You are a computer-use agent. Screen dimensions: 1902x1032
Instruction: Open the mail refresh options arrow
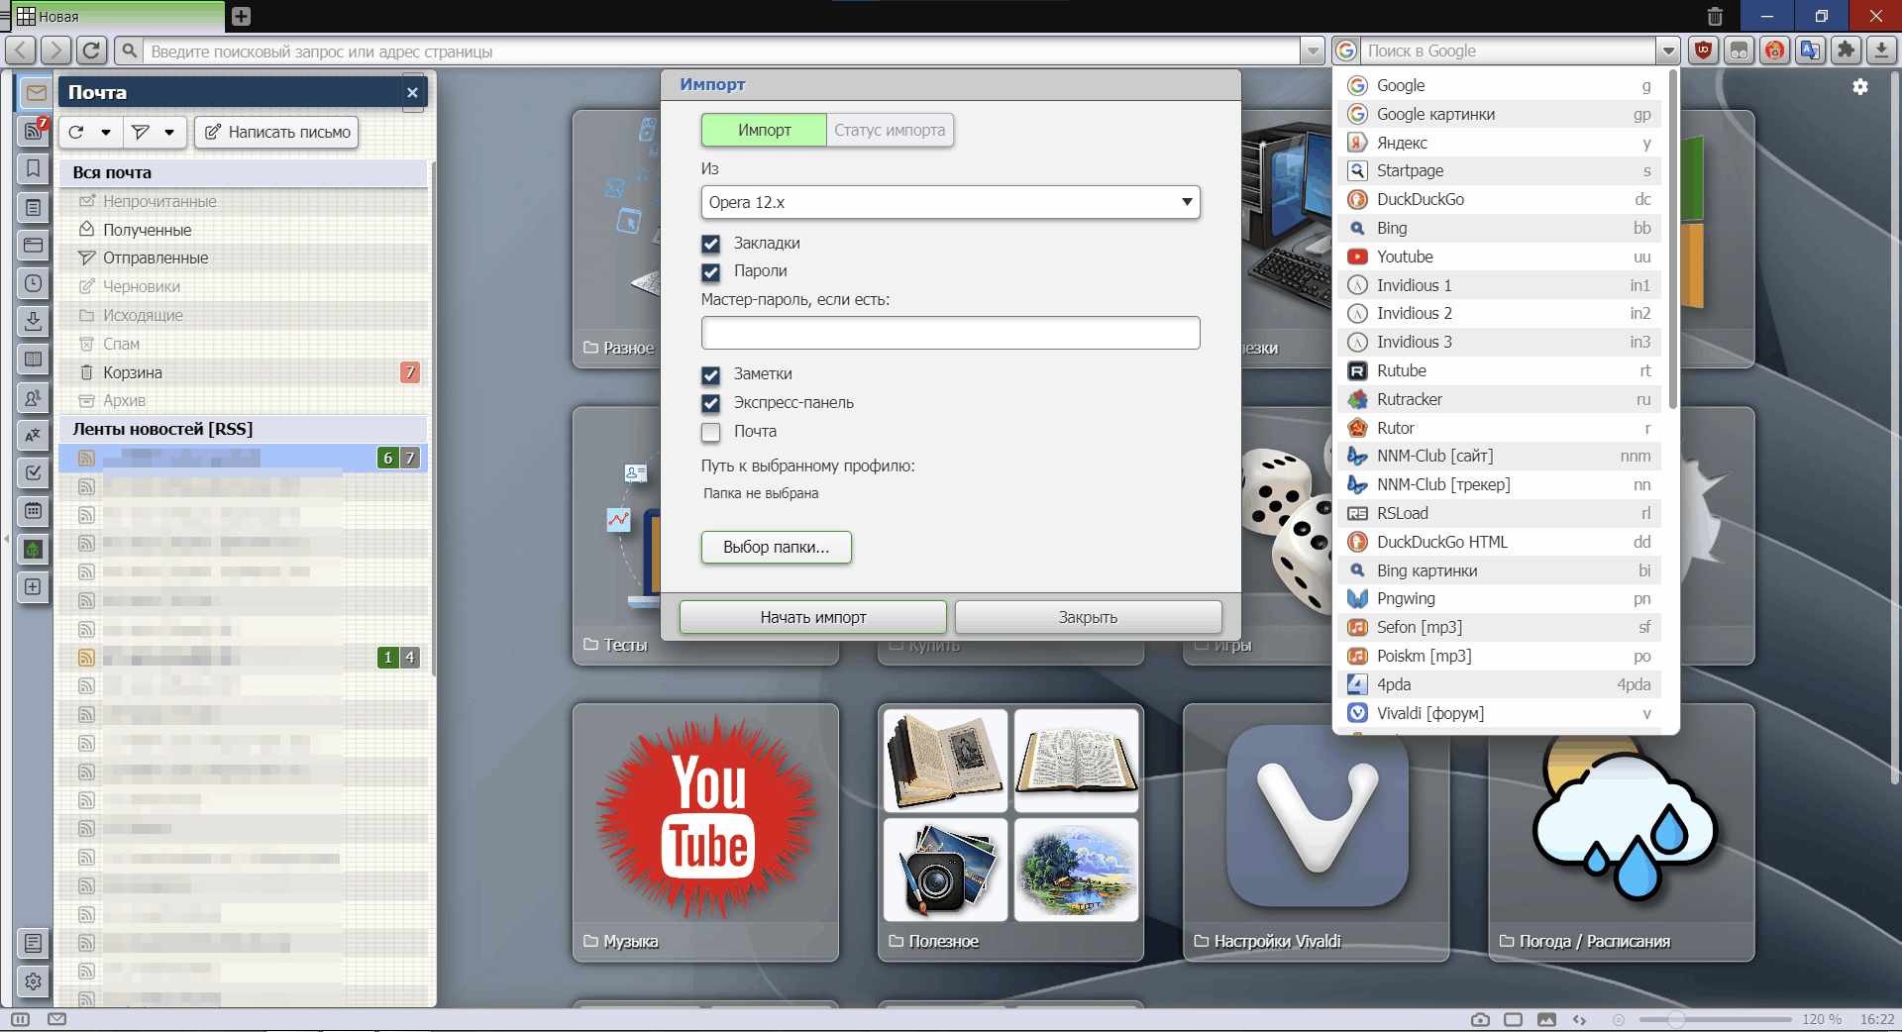[x=106, y=132]
